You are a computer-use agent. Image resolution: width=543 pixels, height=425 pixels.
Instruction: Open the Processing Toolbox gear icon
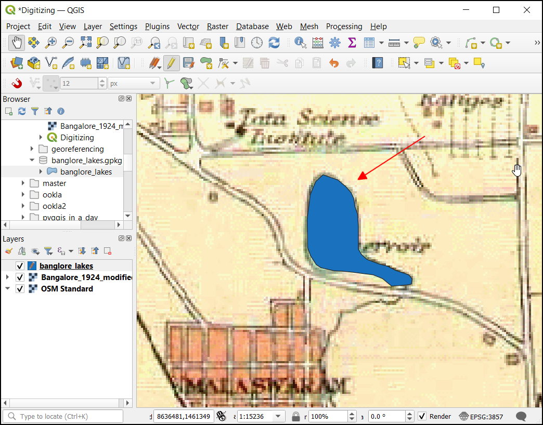click(x=334, y=43)
